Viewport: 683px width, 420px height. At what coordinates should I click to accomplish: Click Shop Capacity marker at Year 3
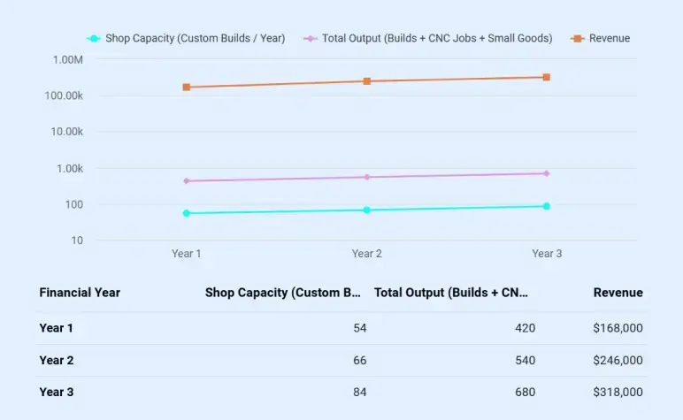click(547, 206)
